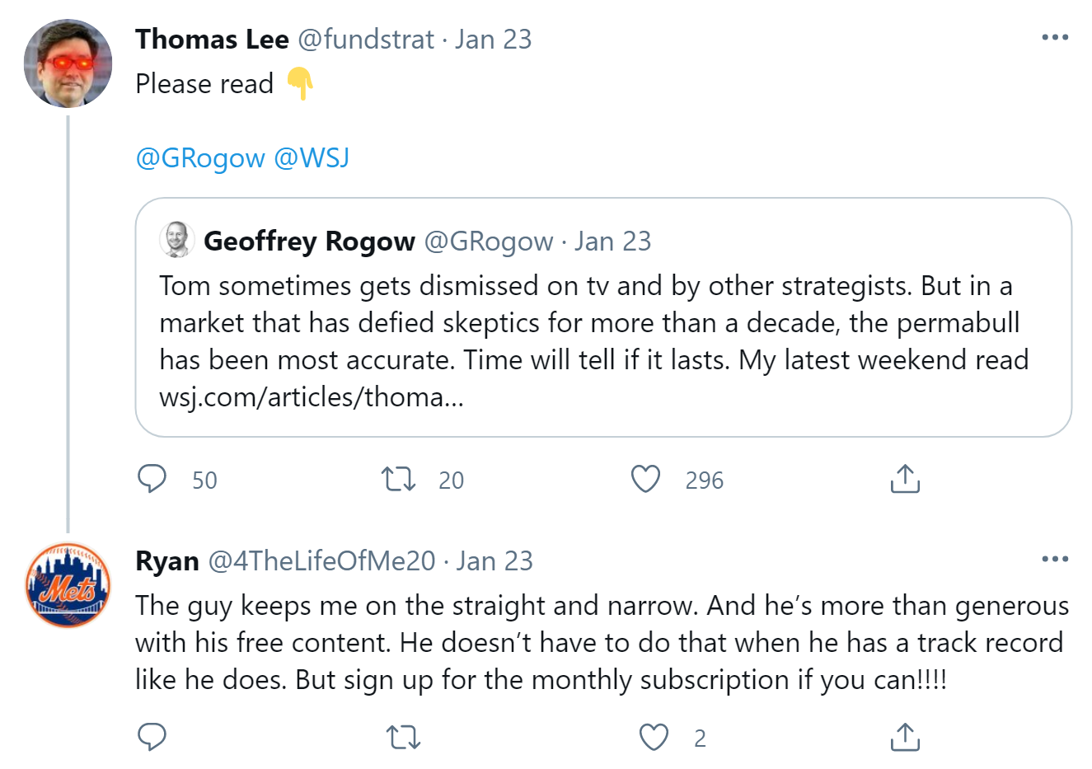This screenshot has height=769, width=1092.
Task: Like Thomas Lee's tweet
Action: coord(645,479)
